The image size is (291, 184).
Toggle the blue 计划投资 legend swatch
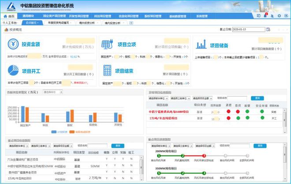(54, 132)
